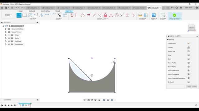Image resolution: width=199 pixels, height=111 pixels.
Task: Uncheck Show Projected Geometries option
Action: (x=188, y=78)
